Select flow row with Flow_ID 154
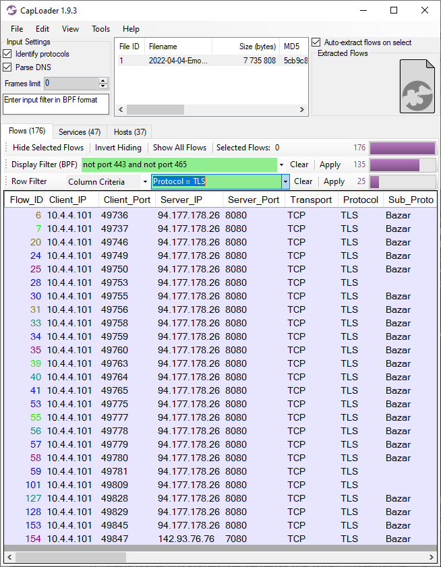The height and width of the screenshot is (567, 441). pyautogui.click(x=220, y=539)
